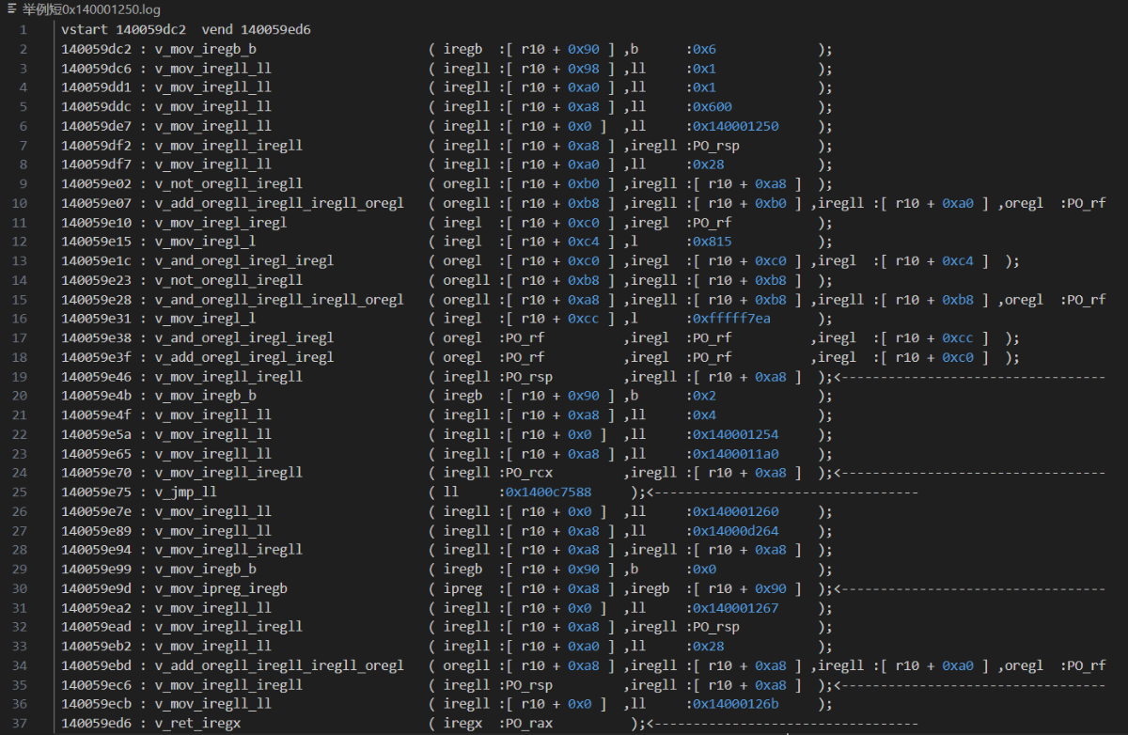Click the byte value 0x6 on line 2

(704, 49)
